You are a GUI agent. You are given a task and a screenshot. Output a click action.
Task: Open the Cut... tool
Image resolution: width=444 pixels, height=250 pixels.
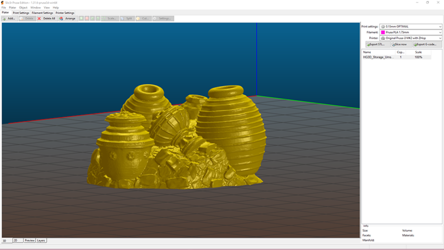coord(143,18)
